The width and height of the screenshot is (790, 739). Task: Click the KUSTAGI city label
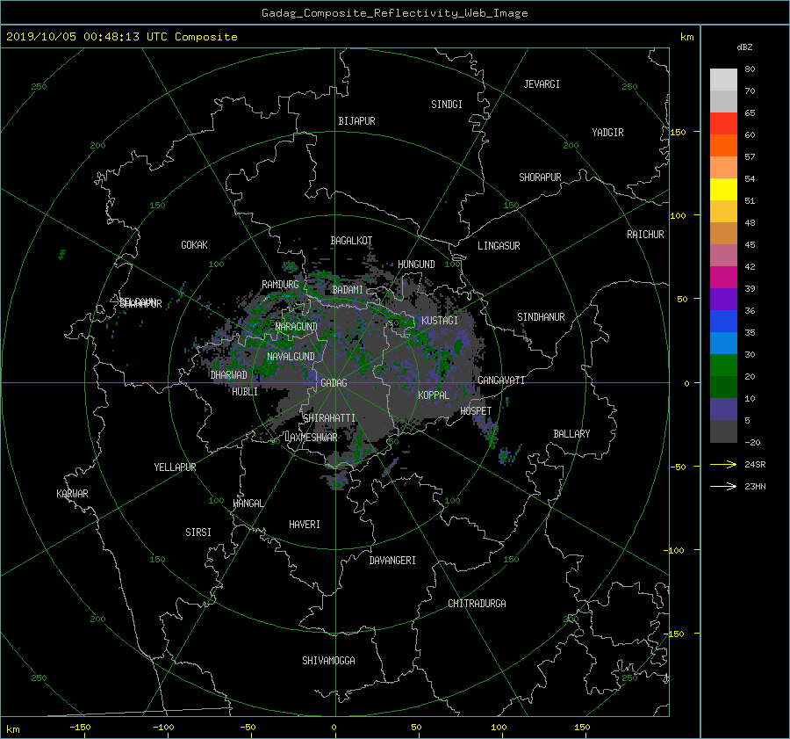coord(440,321)
